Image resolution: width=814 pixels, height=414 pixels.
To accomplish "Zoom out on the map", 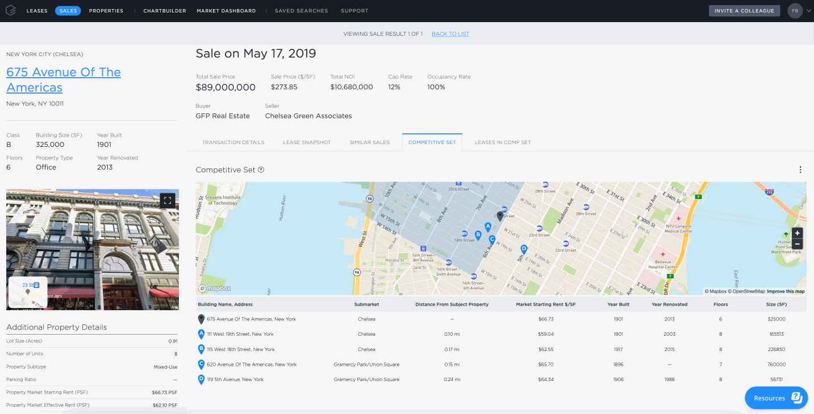I will [x=798, y=244].
